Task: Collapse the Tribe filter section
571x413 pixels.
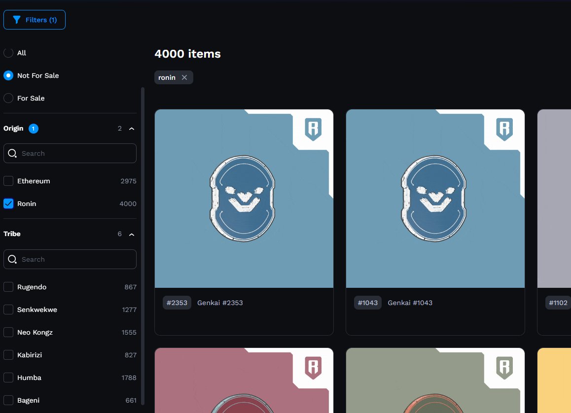Action: tap(132, 234)
